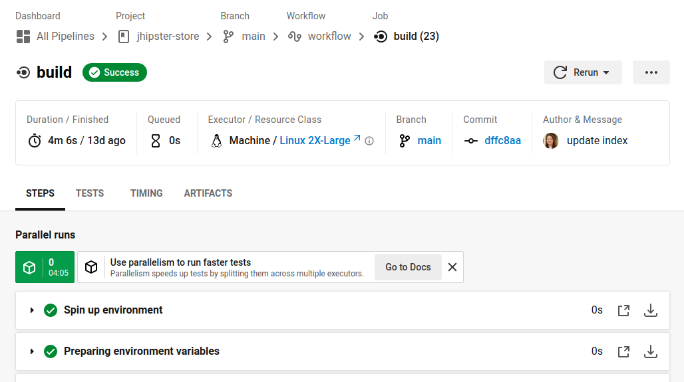Click the All Pipelines dashboard icon
The image size is (684, 382).
(23, 37)
